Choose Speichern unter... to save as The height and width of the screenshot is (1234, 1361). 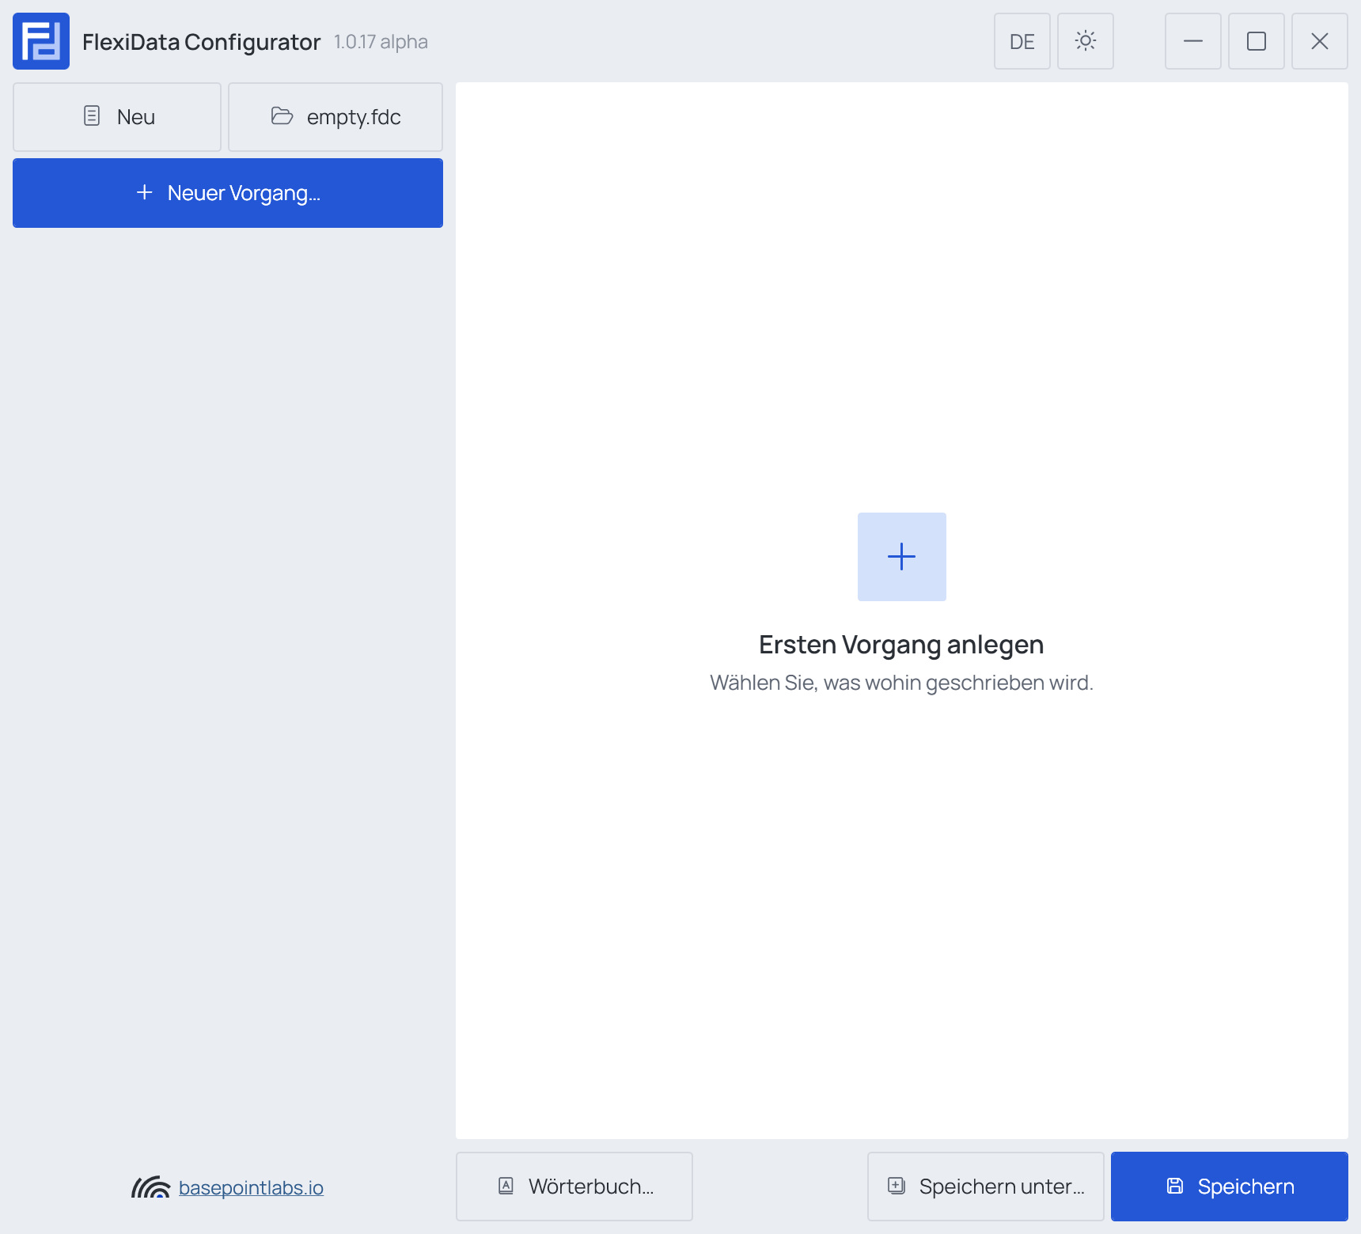986,1187
